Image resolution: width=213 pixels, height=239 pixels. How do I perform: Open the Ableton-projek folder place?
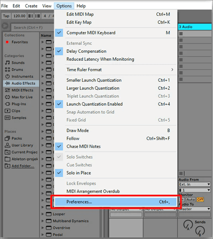(x=21, y=159)
